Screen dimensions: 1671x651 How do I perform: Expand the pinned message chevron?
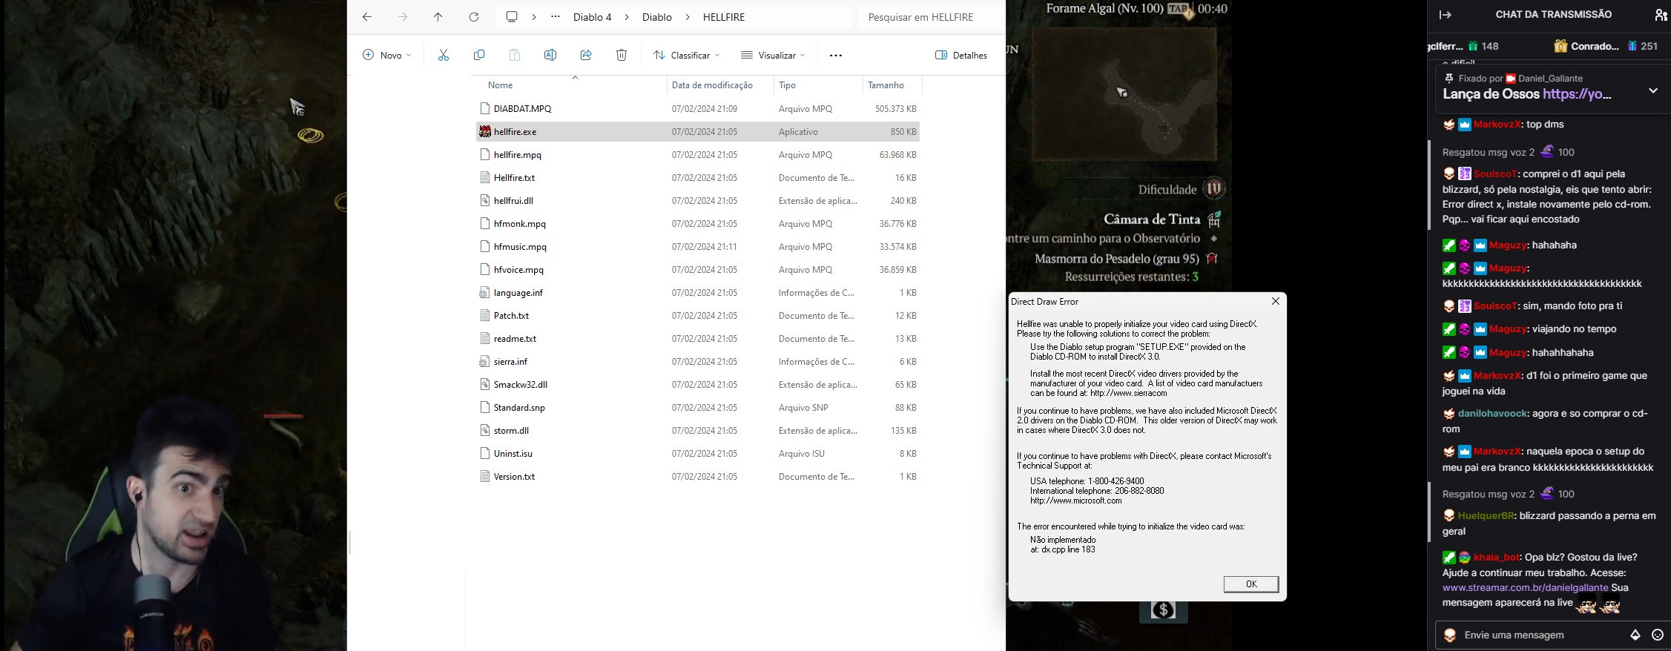(1653, 90)
